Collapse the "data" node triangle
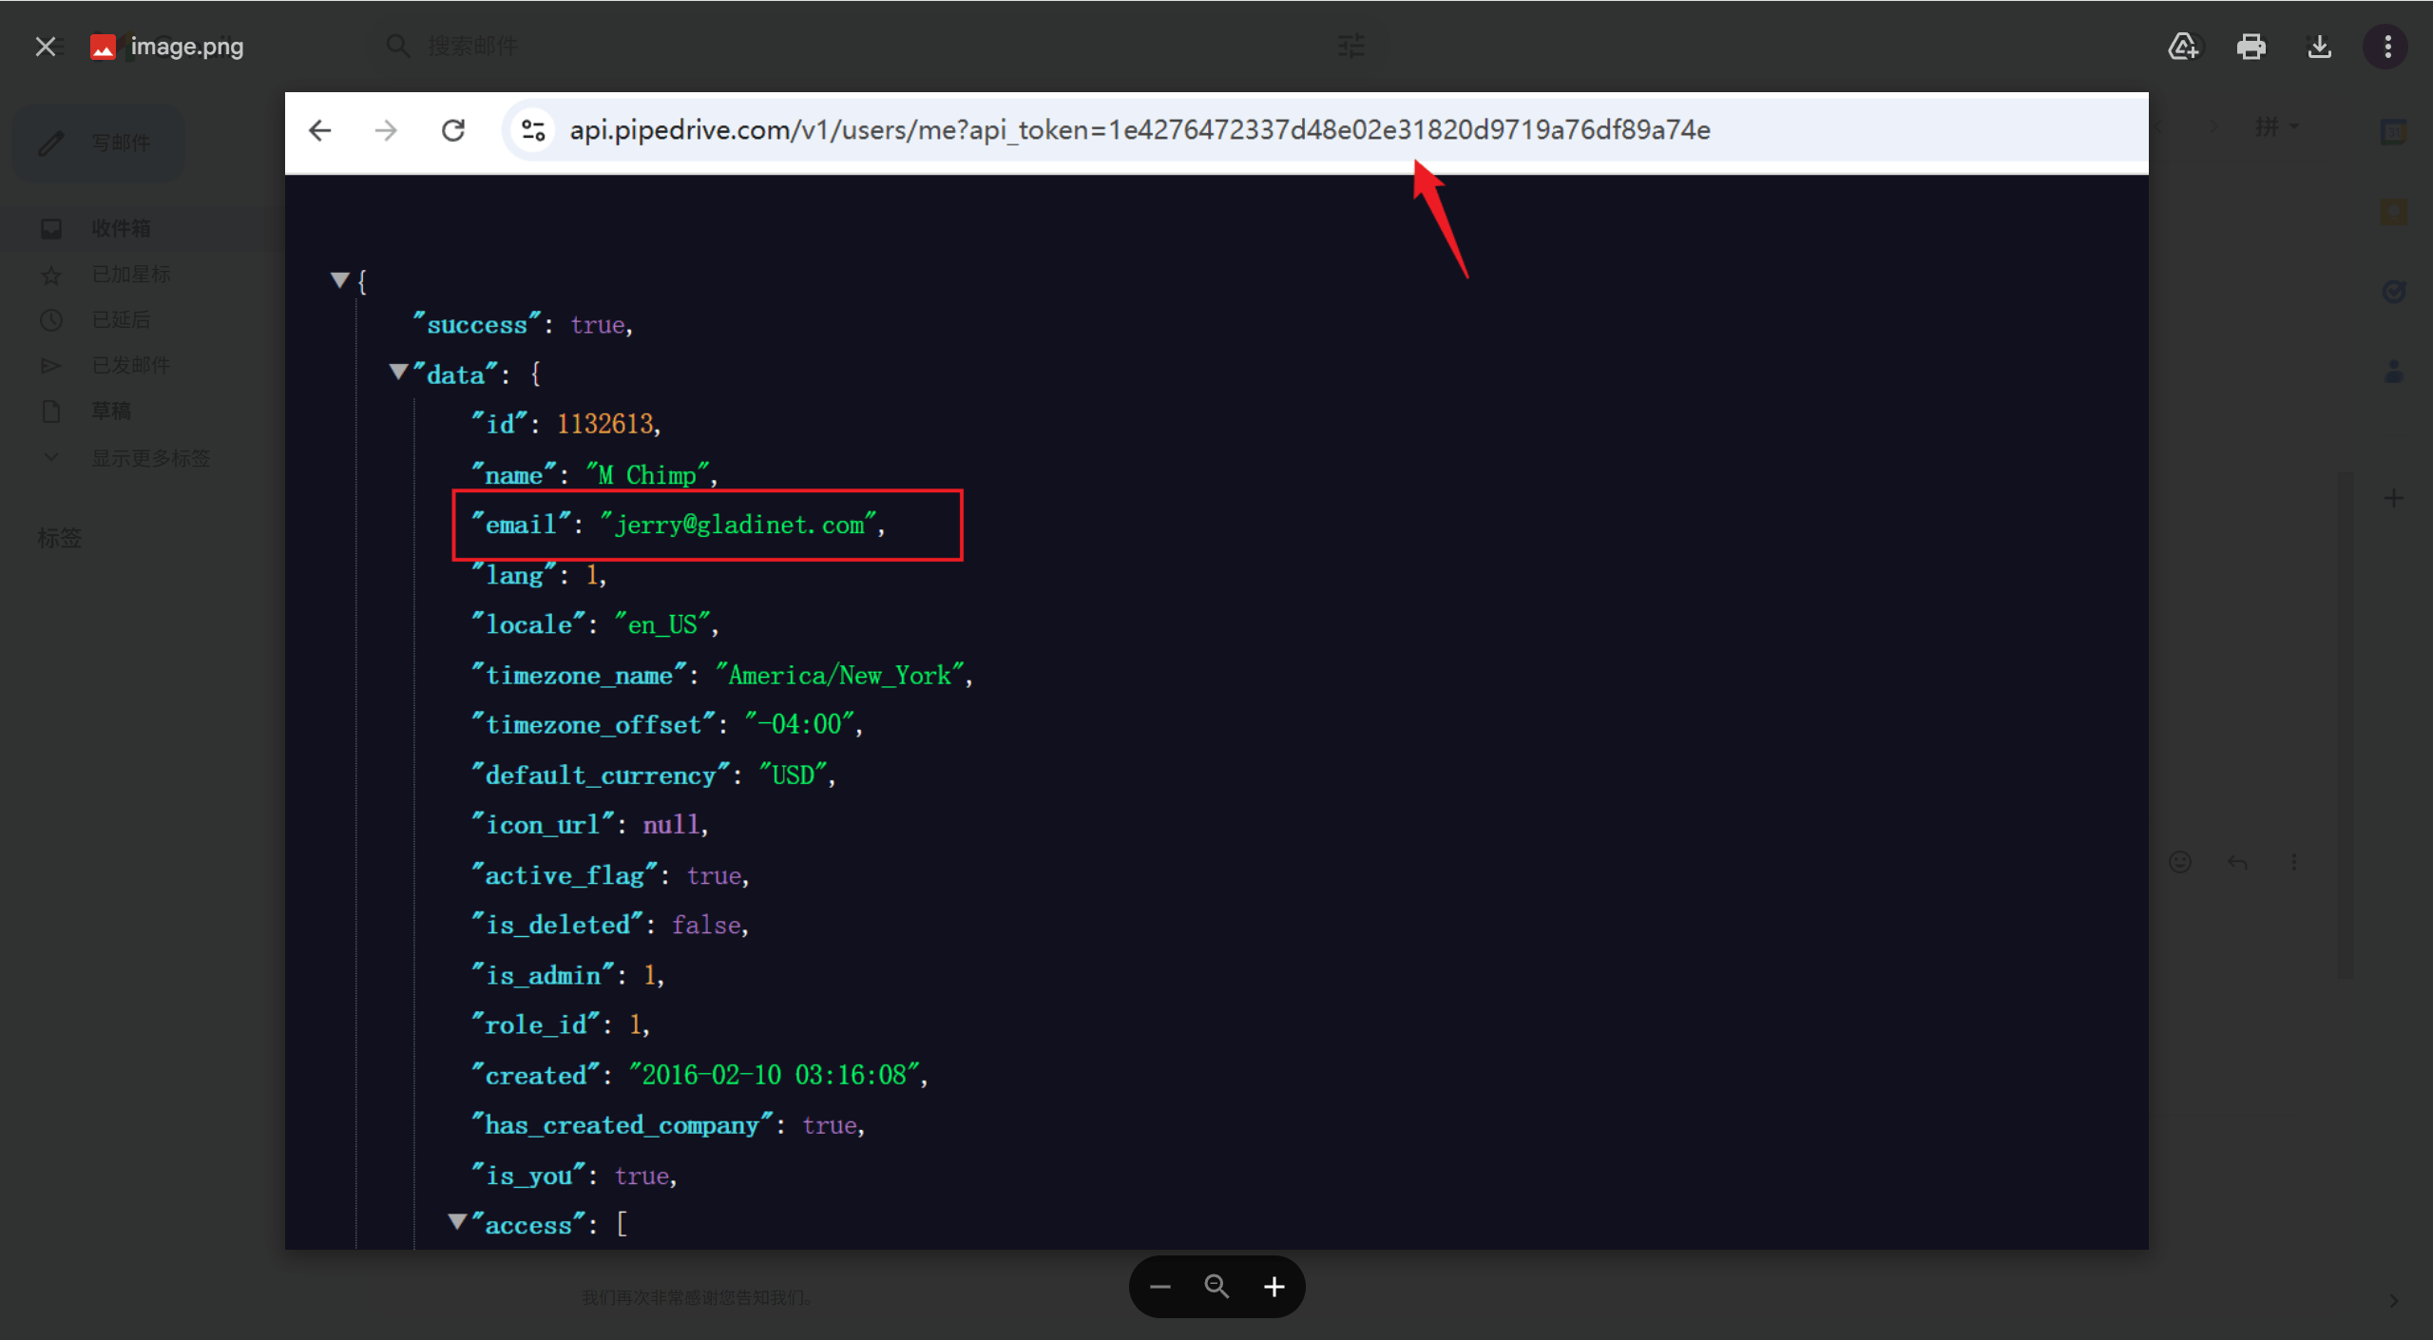 click(x=398, y=372)
